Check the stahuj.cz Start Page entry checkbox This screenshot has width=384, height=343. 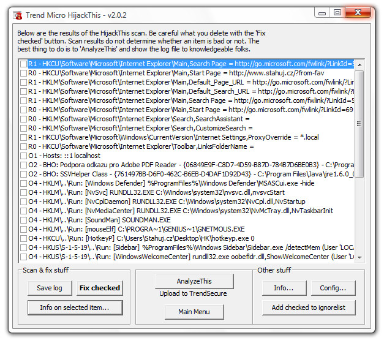click(x=23, y=73)
